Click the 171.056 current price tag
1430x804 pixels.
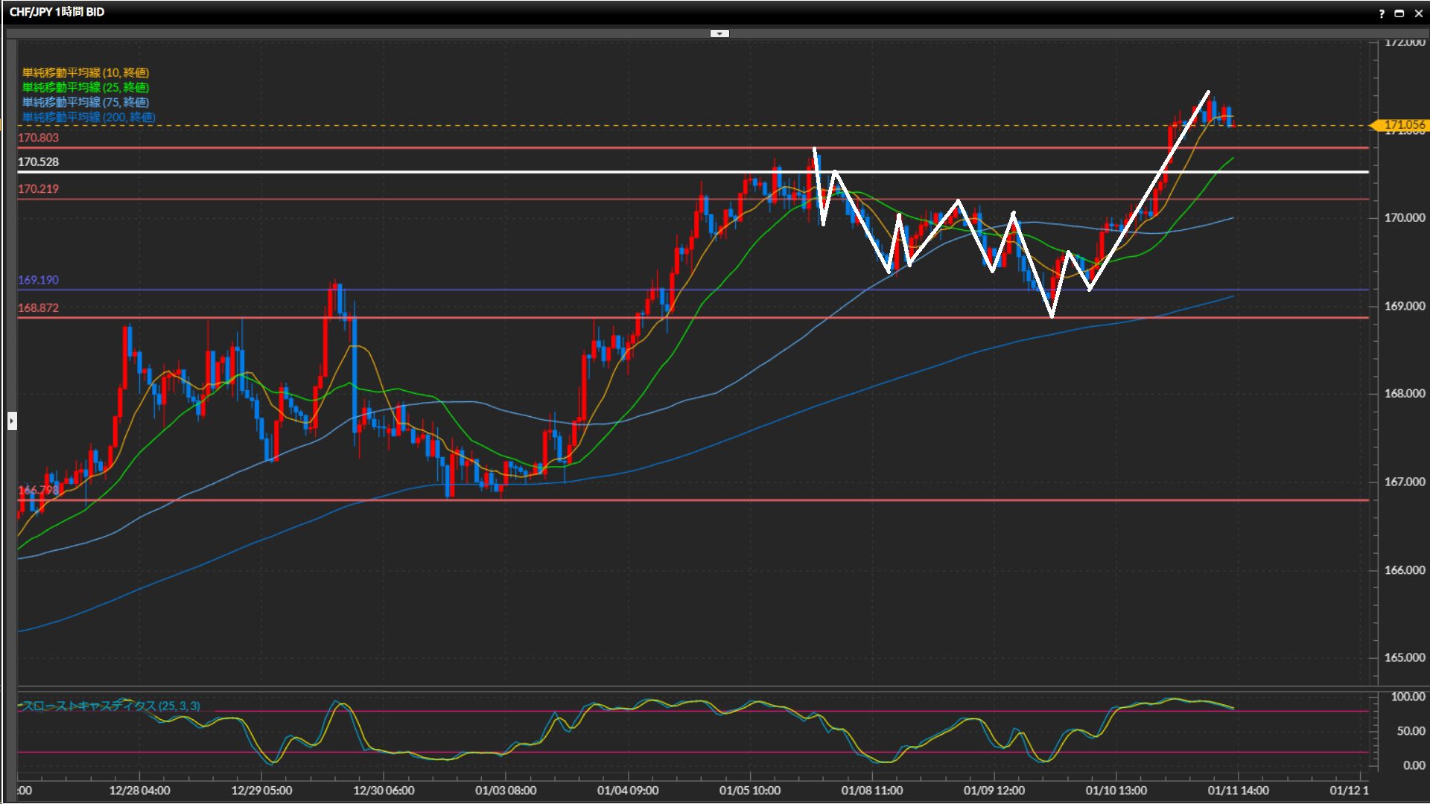tap(1403, 125)
